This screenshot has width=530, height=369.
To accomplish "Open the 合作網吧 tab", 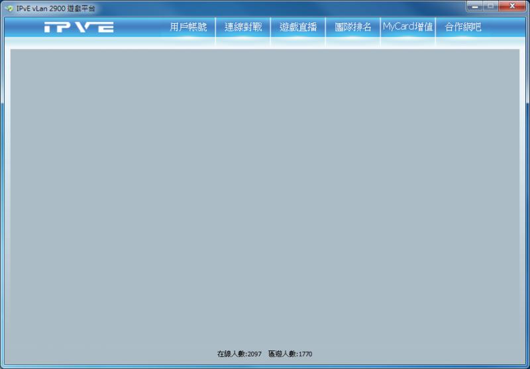I will [462, 27].
